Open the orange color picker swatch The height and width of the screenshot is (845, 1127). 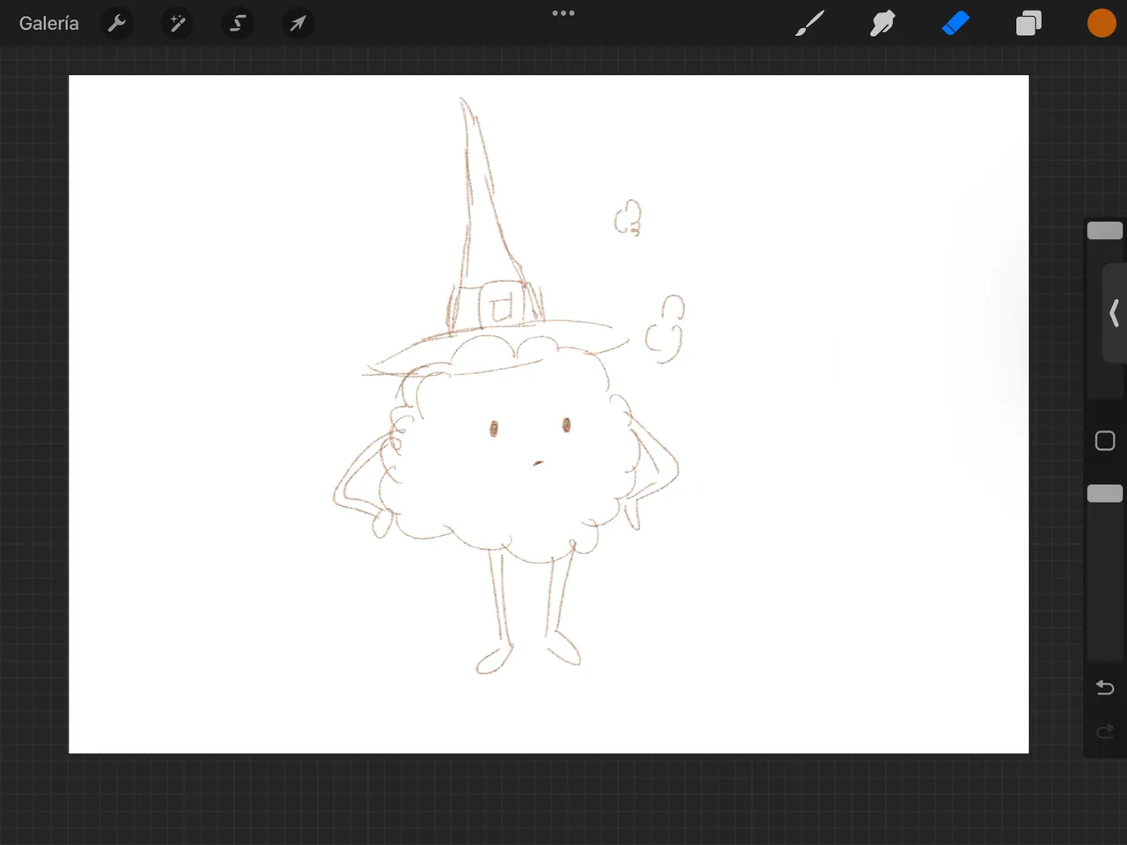click(x=1101, y=24)
